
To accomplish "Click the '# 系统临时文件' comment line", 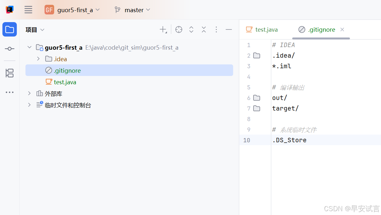I will 294,130.
